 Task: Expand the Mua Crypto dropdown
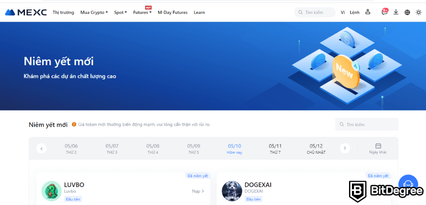94,12
